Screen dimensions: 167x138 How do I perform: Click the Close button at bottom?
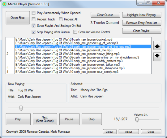pyautogui.click(x=151, y=132)
